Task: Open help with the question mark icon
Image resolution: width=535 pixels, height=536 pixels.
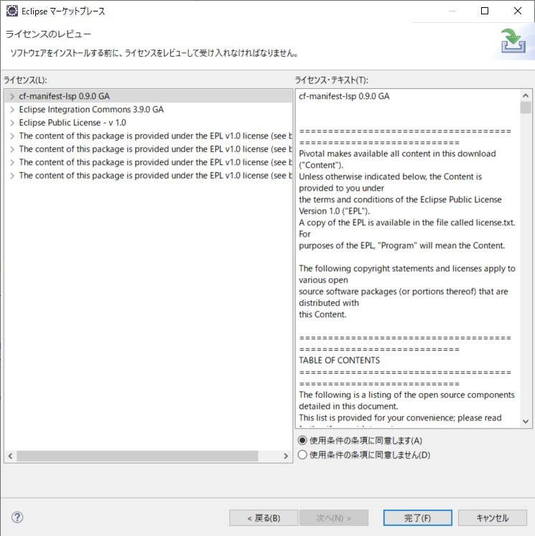Action: point(17,517)
